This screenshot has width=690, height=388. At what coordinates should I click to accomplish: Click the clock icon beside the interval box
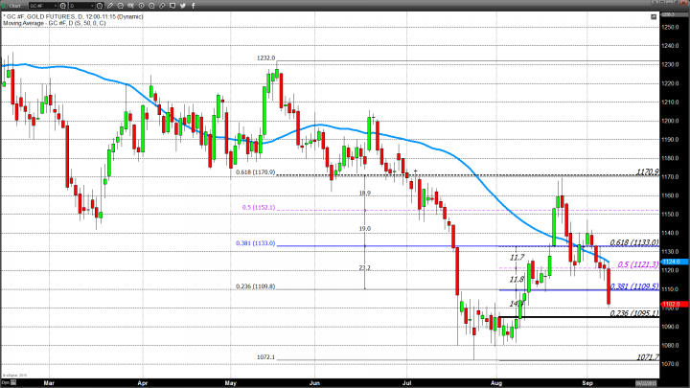coord(100,6)
